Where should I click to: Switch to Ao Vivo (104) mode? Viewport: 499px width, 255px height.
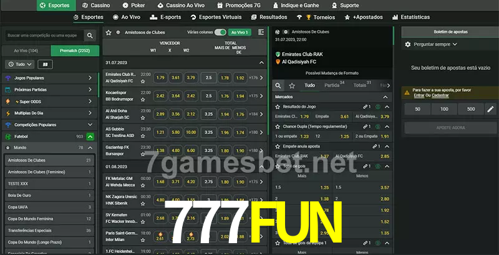26,51
